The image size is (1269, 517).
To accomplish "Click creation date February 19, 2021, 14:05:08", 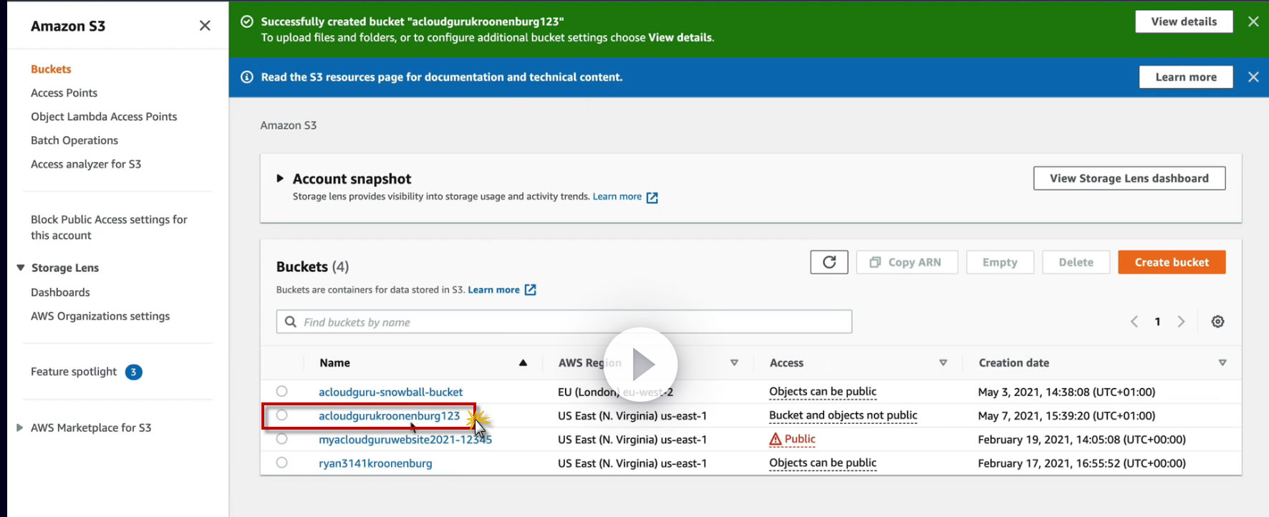I will 1082,439.
